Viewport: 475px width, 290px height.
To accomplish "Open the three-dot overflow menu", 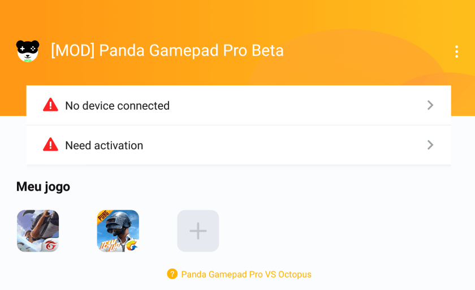I will click(x=456, y=51).
